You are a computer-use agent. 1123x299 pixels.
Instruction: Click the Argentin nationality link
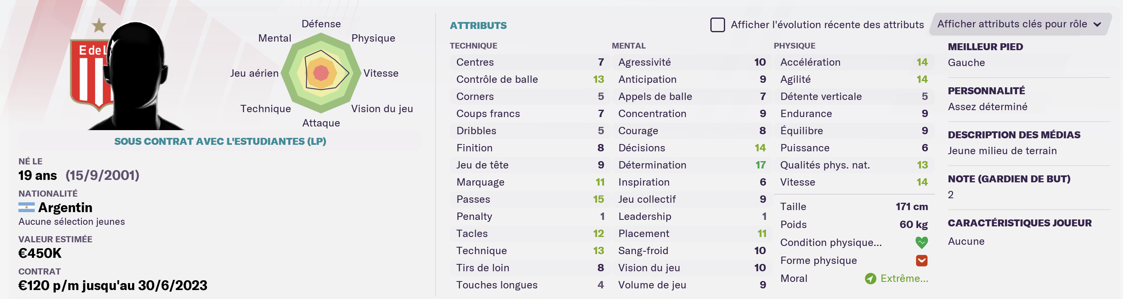pos(65,208)
